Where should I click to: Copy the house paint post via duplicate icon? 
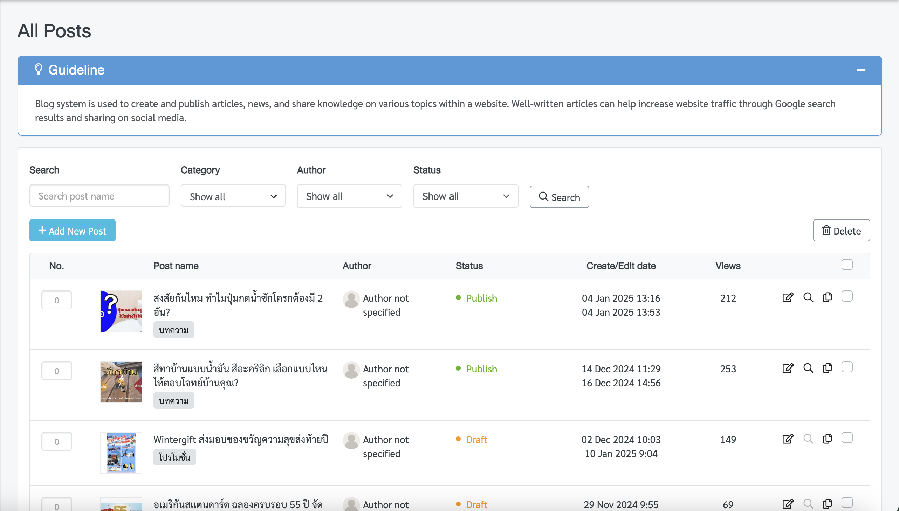[x=827, y=368]
